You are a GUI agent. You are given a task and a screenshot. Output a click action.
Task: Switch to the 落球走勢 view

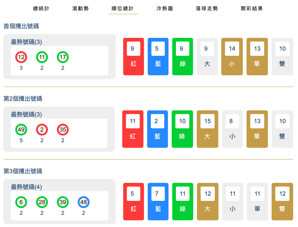point(206,8)
